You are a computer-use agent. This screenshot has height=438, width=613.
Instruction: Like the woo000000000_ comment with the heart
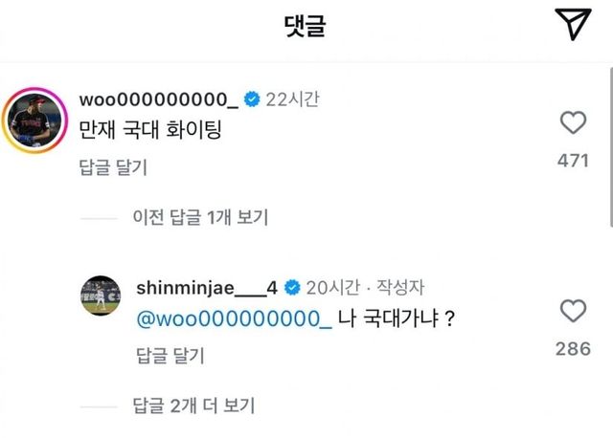[x=572, y=123]
